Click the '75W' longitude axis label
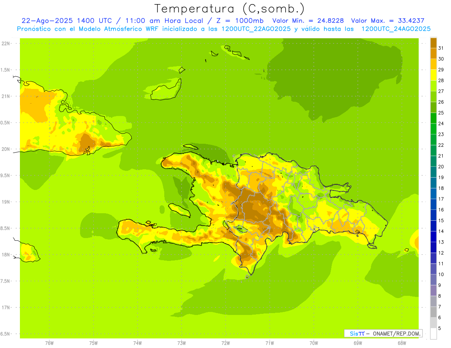Viewport: 451px width, 348px height. (94, 343)
